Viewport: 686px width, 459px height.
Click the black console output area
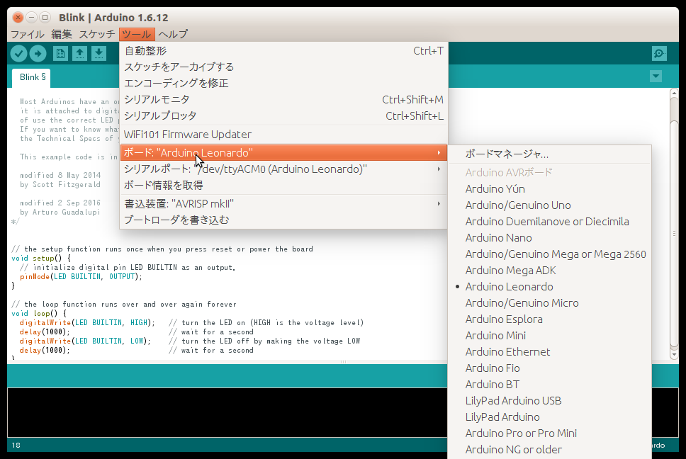pyautogui.click(x=227, y=412)
